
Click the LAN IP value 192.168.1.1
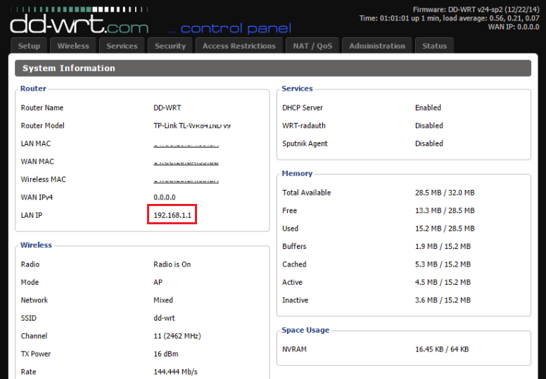pyautogui.click(x=172, y=215)
